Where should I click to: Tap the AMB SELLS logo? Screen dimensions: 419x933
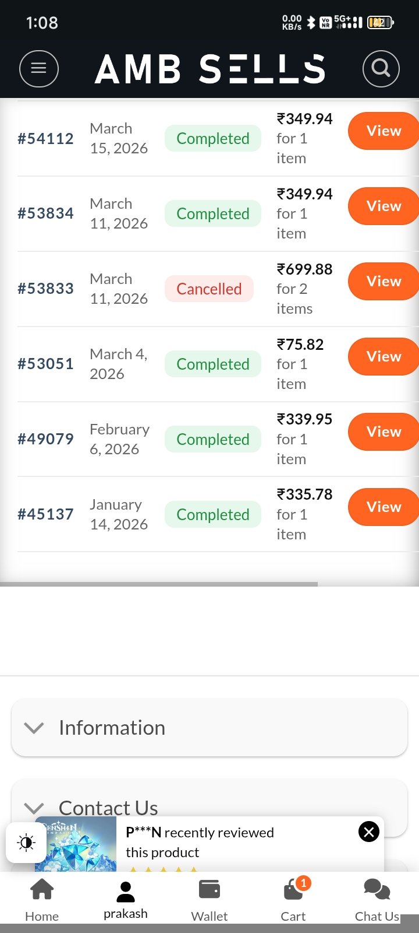(210, 69)
